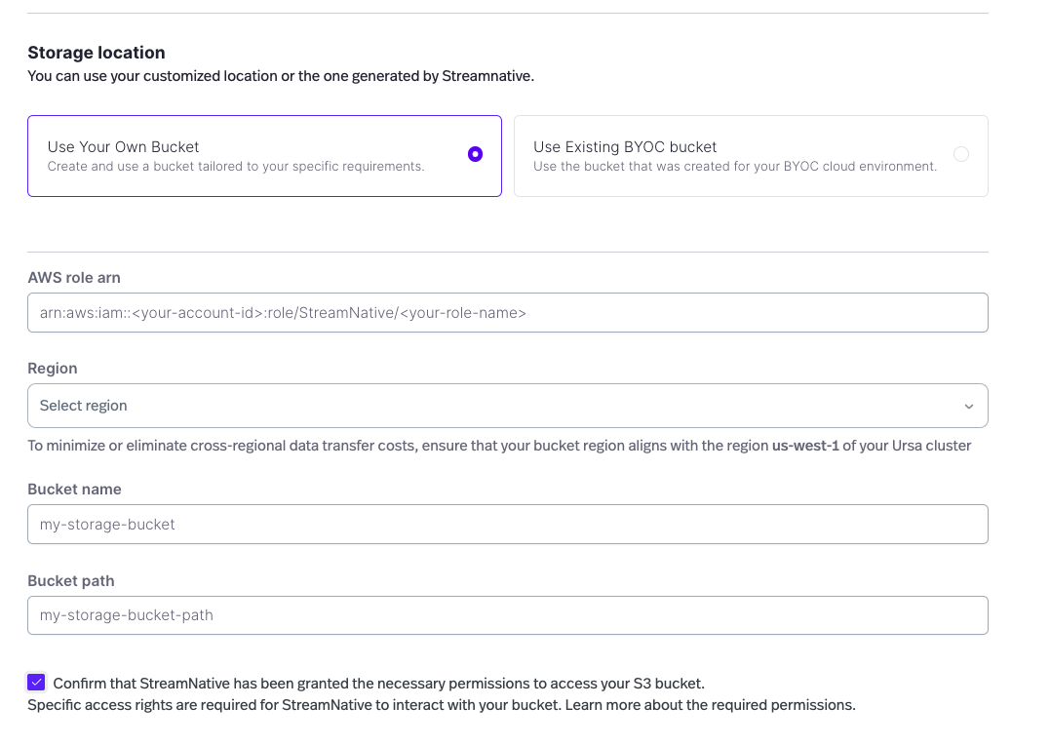Select the Use Existing BYOC bucket radio button
This screenshot has width=1050, height=746.
[x=961, y=154]
